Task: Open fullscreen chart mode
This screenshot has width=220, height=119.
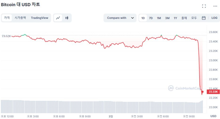Action: (204, 6)
